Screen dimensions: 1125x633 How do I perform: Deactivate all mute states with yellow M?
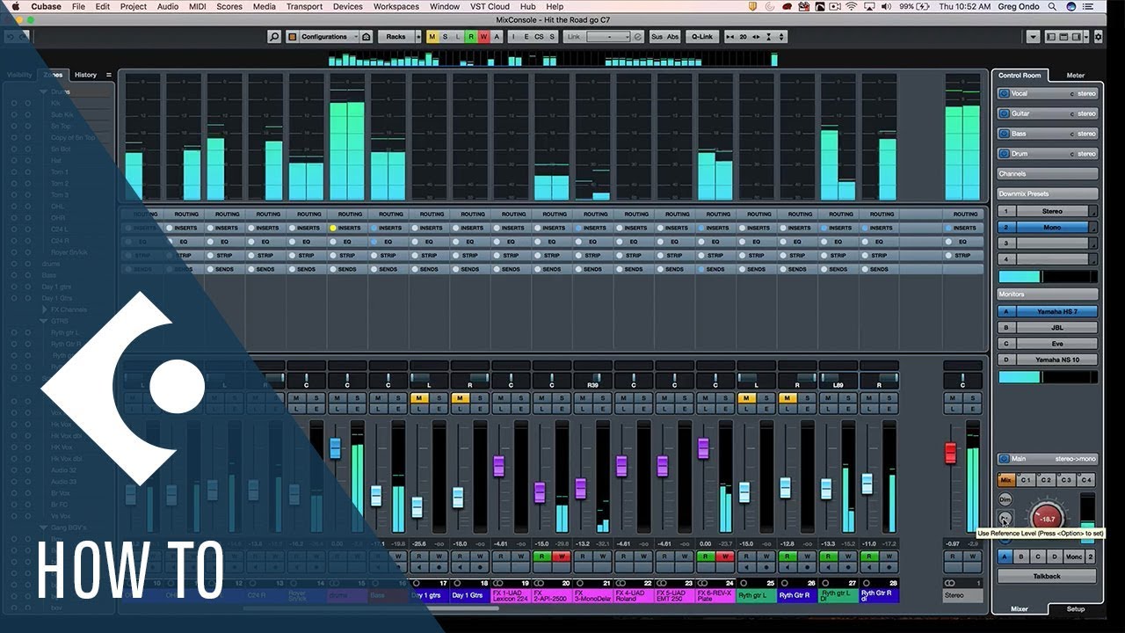432,37
